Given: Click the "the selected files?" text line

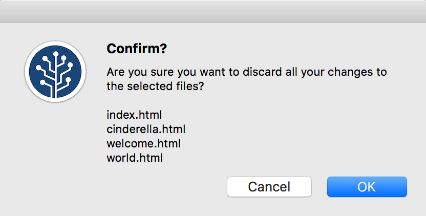Looking at the screenshot, I should click(156, 87).
